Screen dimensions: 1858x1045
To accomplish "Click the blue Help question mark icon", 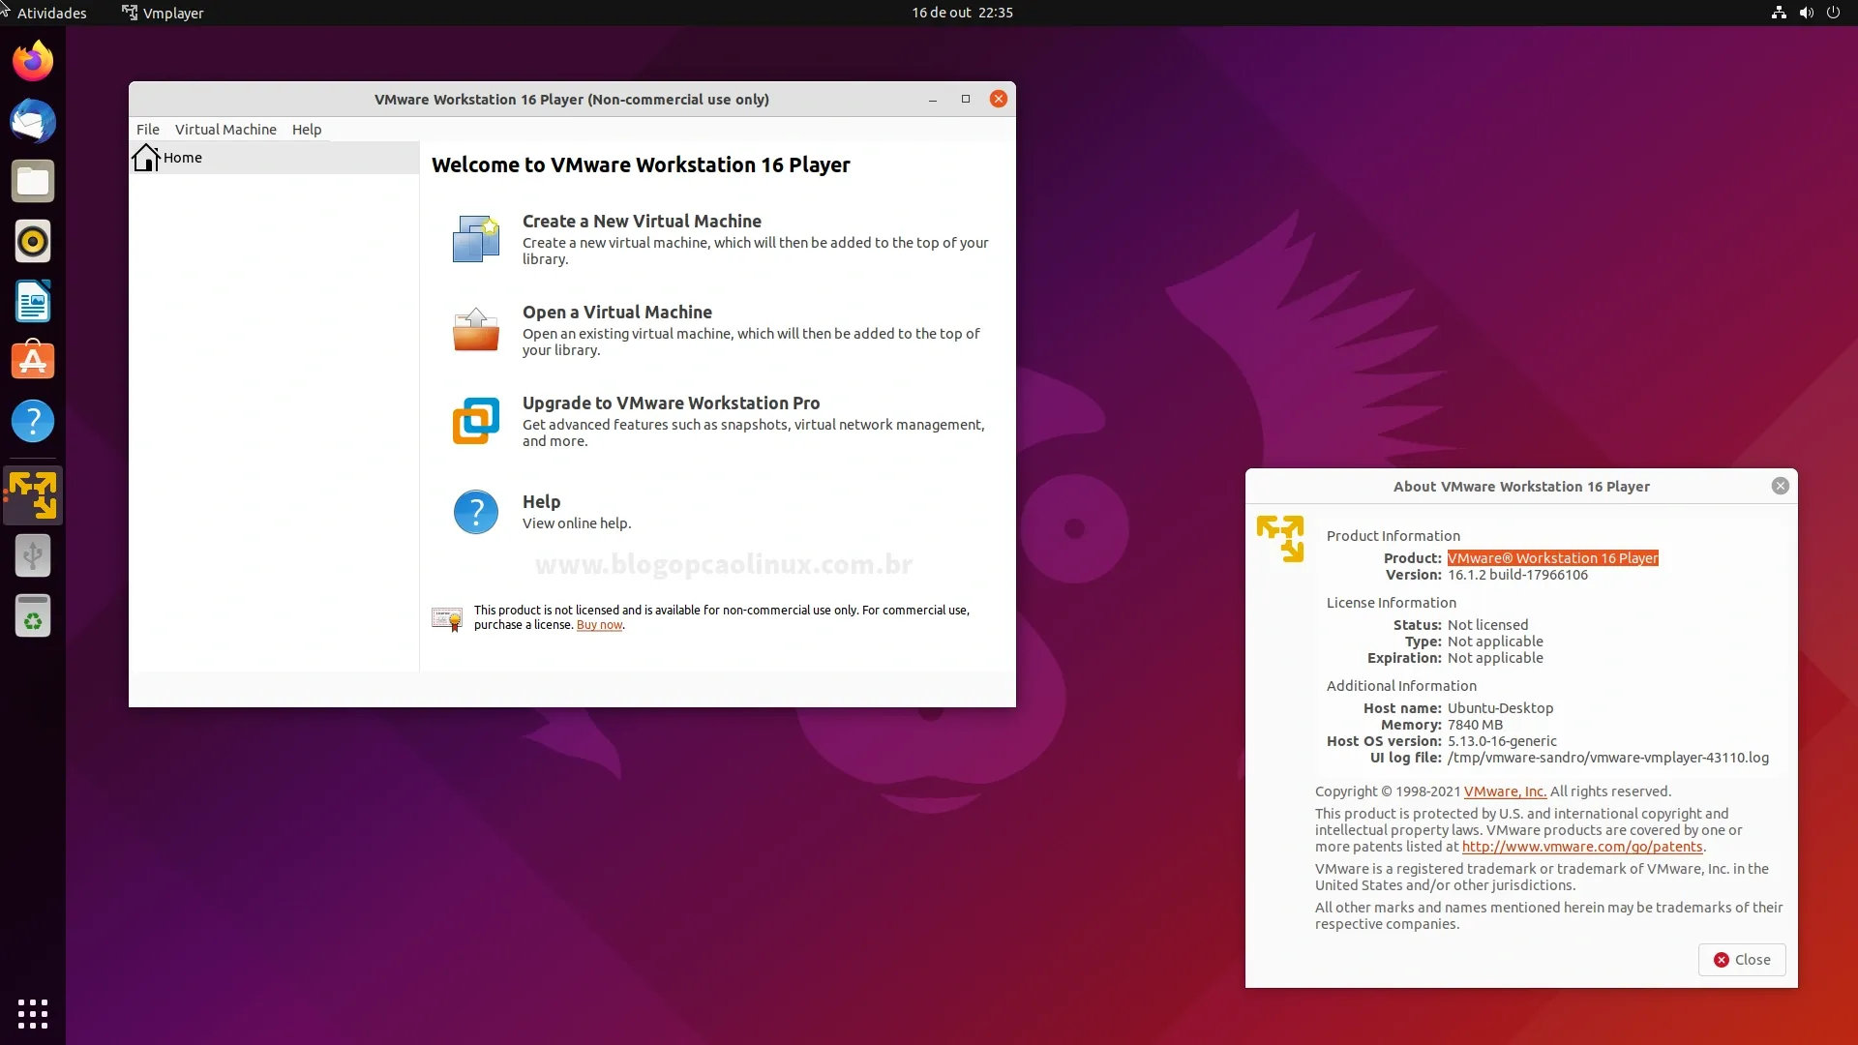I will tap(476, 512).
